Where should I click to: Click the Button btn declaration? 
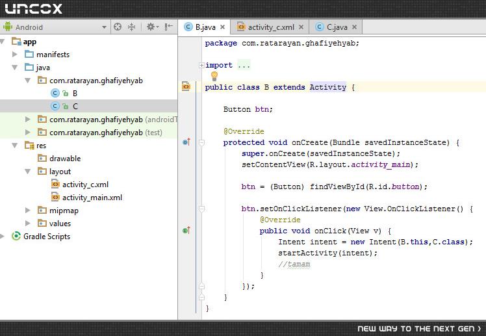pos(248,109)
